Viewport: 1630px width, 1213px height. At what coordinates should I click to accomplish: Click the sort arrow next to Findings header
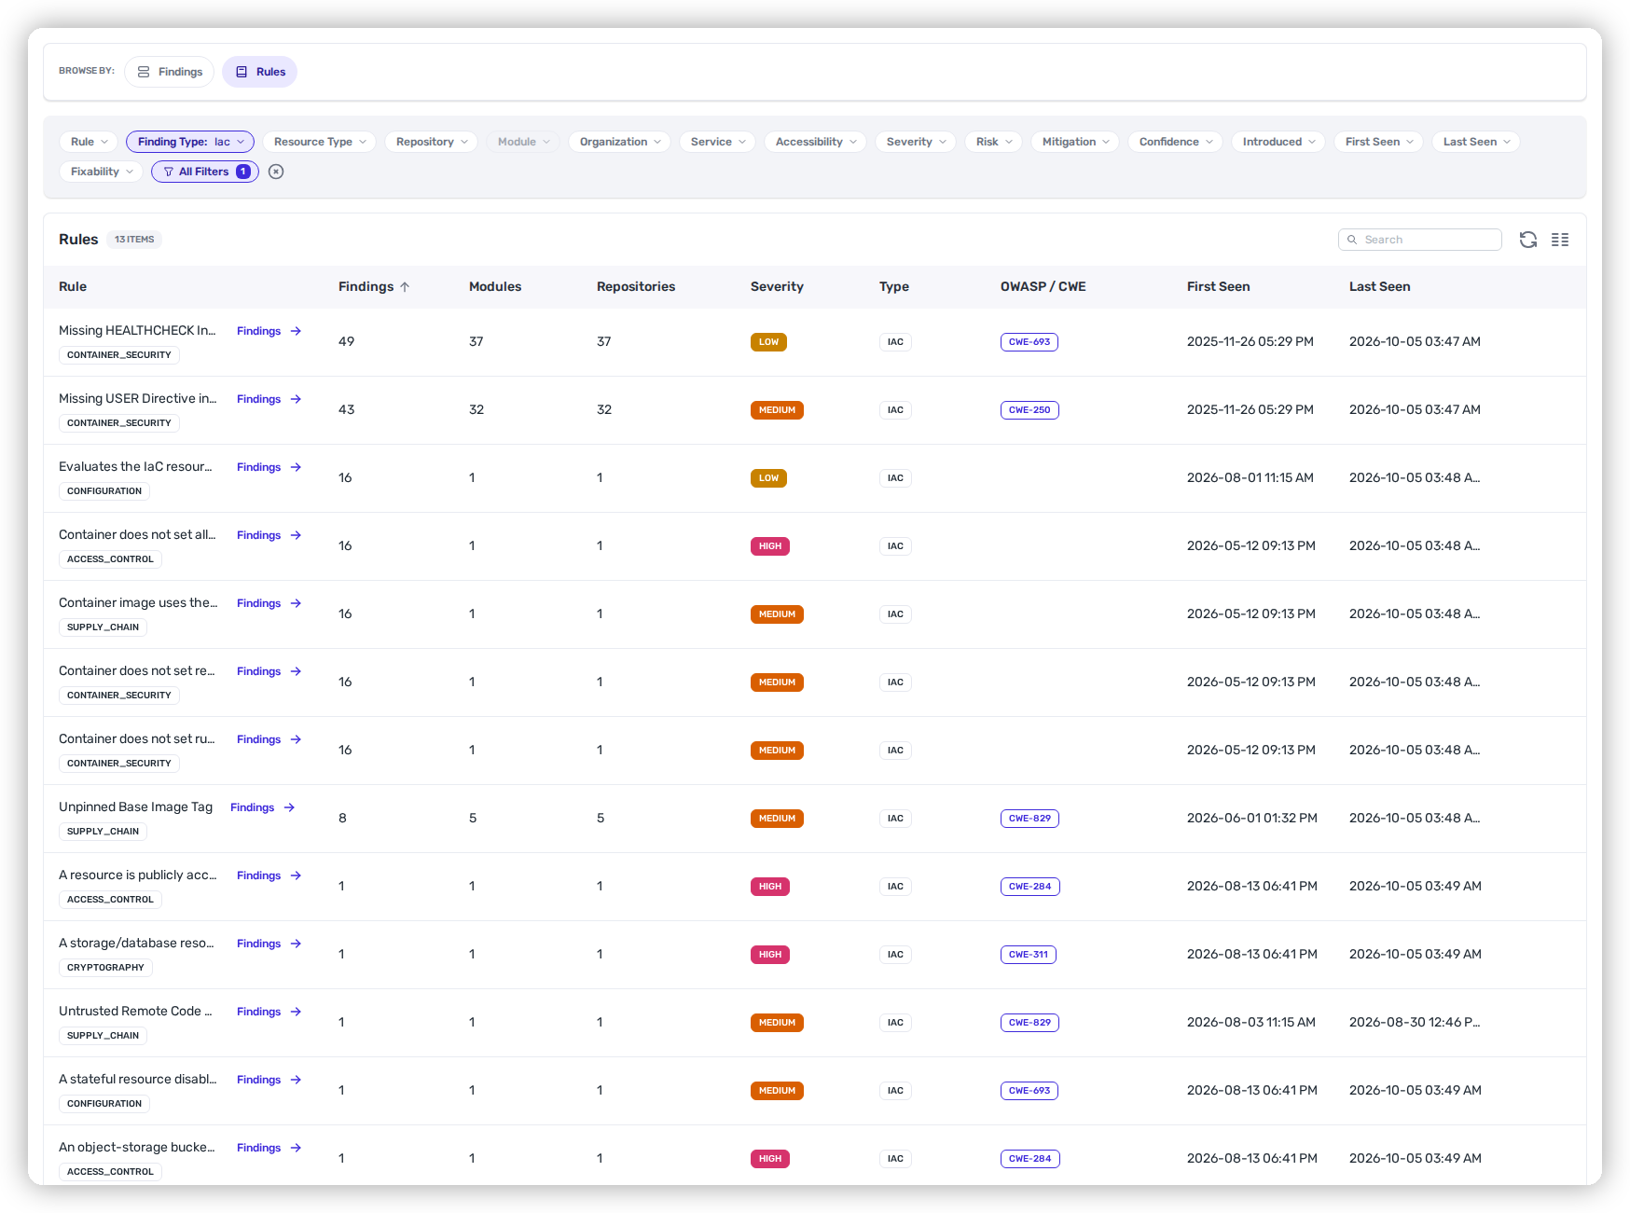pyautogui.click(x=405, y=287)
